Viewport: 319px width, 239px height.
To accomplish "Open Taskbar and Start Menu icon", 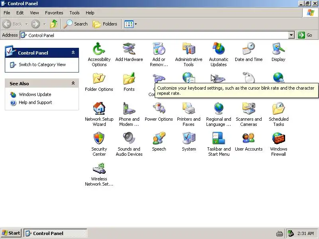I will coord(219,138).
